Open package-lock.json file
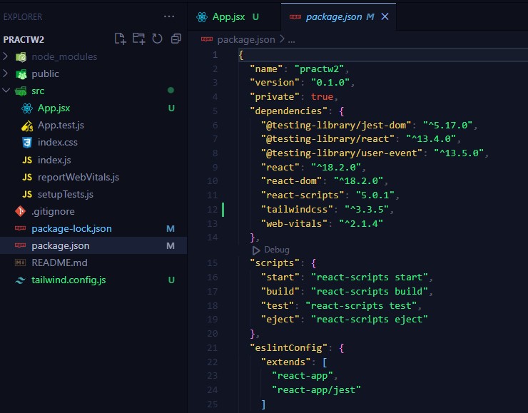This screenshot has width=528, height=413. pos(71,228)
